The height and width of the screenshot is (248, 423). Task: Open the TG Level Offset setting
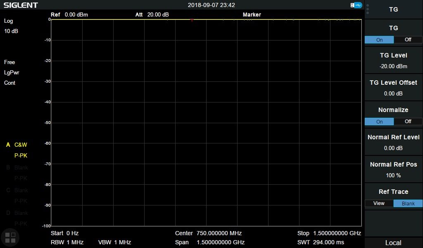[393, 88]
